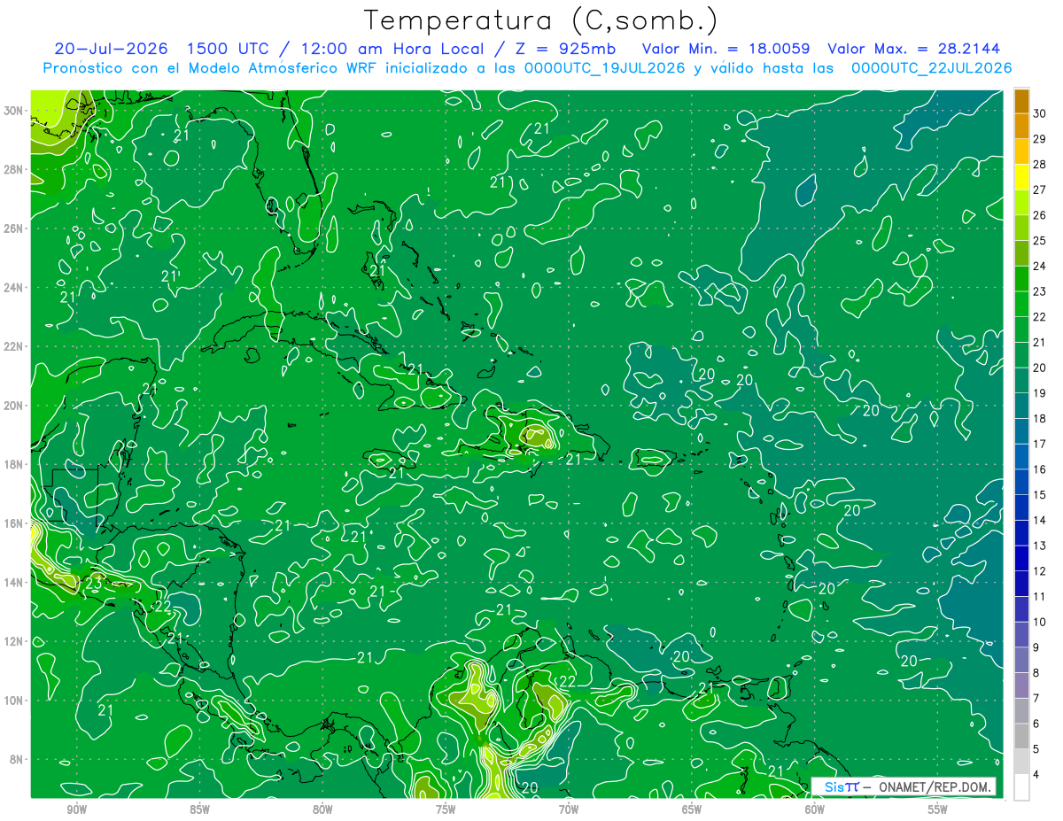The image size is (1063, 821).
Task: Click the blue swatch between 15 and 16
Action: point(1021,482)
